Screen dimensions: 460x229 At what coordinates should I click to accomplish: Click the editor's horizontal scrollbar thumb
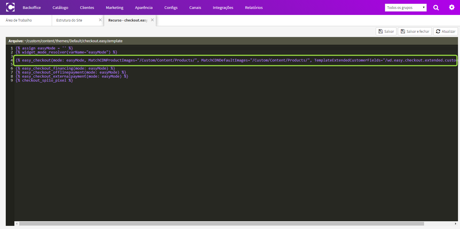pyautogui.click(x=222, y=224)
